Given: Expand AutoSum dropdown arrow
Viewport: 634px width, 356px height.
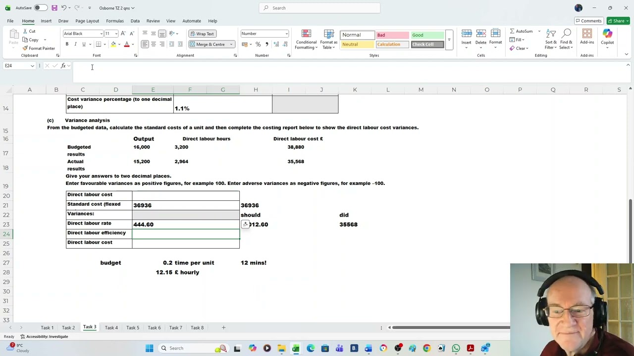Looking at the screenshot, I should (539, 31).
